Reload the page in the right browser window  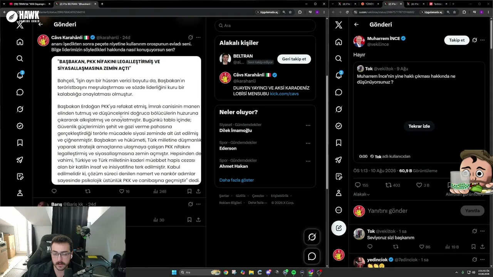point(347,12)
